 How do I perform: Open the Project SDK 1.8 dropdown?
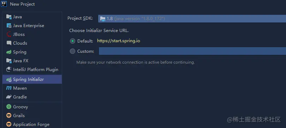(192, 19)
